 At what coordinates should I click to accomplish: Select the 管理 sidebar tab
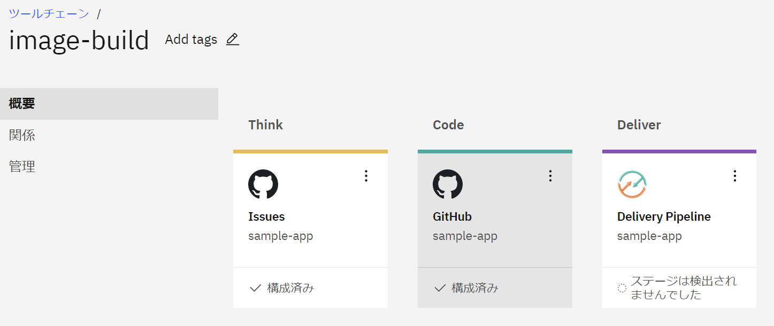coord(109,167)
